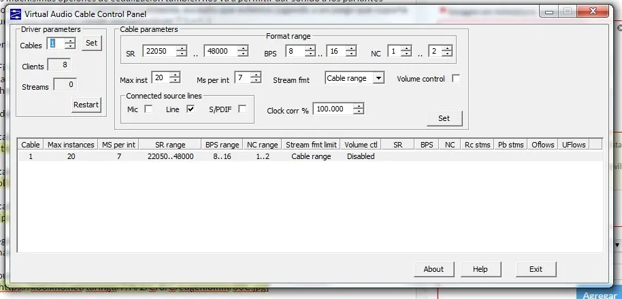Screen dimensions: 622x299
Task: Decrease Ms per int value down arrow
Action: point(256,80)
